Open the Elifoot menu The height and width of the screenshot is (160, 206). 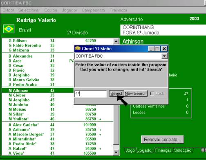(8, 10)
